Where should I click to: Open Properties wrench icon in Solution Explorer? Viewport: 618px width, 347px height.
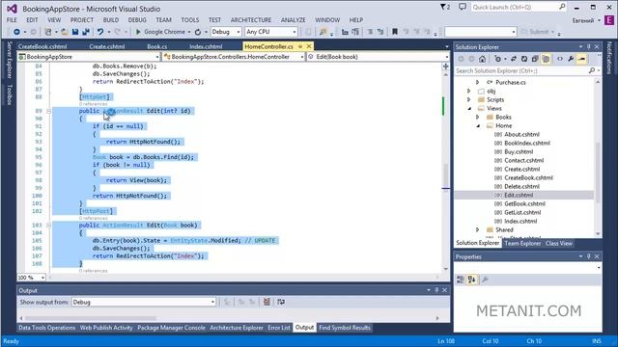(x=571, y=59)
